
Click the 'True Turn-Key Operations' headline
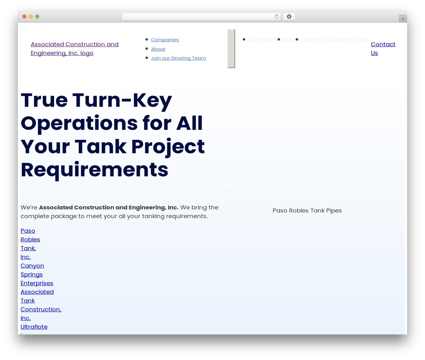(113, 135)
